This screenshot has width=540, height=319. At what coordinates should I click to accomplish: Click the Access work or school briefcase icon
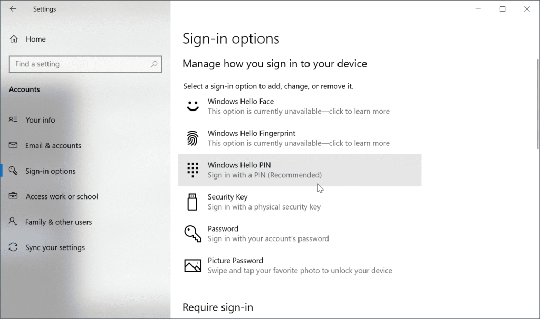click(13, 196)
